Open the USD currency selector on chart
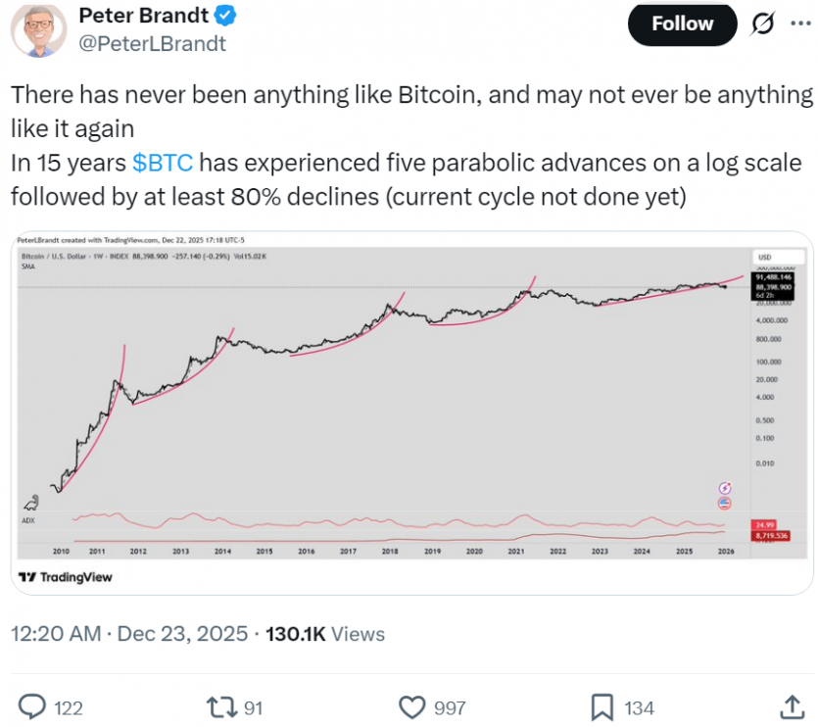The width and height of the screenshot is (818, 727). (763, 257)
